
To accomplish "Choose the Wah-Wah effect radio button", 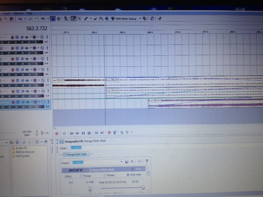I will 128,175.
